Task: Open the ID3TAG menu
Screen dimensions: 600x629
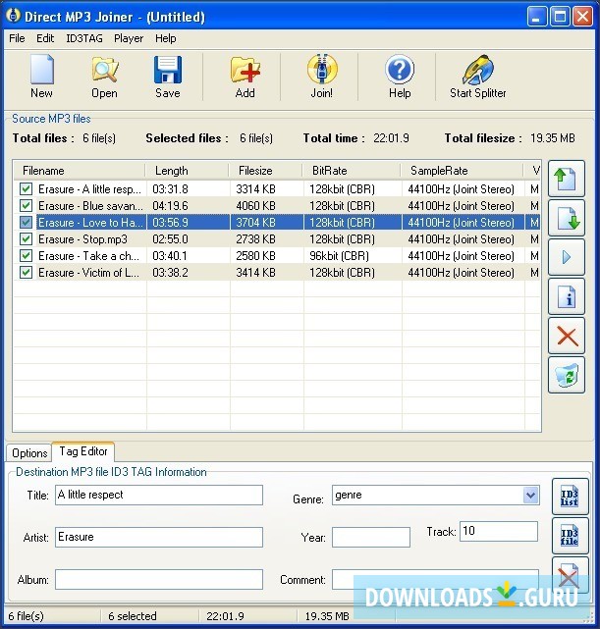Action: 84,38
